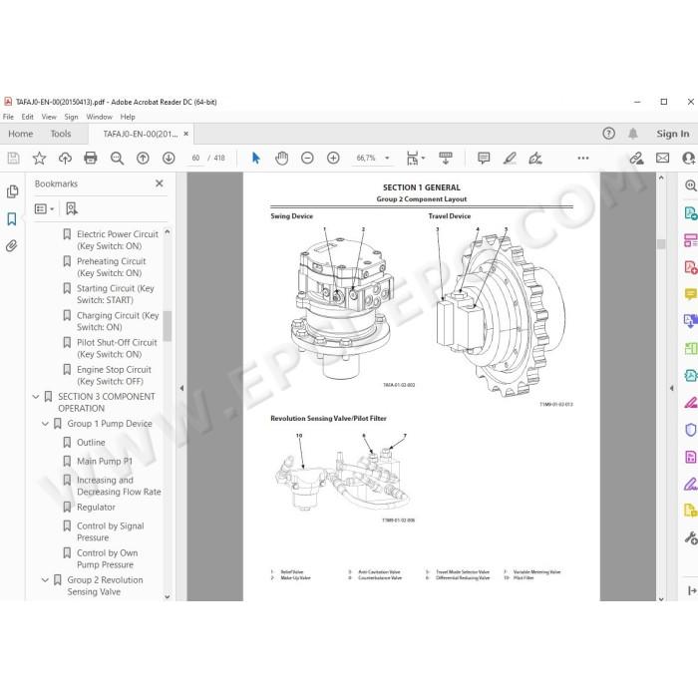Show page thumbnails panel
Screen dimensions: 698x698
point(12,191)
